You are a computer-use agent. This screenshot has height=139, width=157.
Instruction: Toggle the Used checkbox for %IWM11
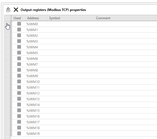(19, 87)
